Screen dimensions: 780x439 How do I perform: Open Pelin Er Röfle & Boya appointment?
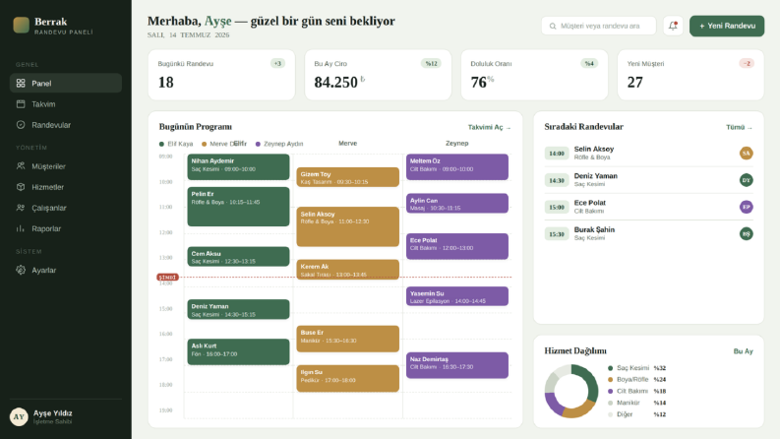coord(238,207)
